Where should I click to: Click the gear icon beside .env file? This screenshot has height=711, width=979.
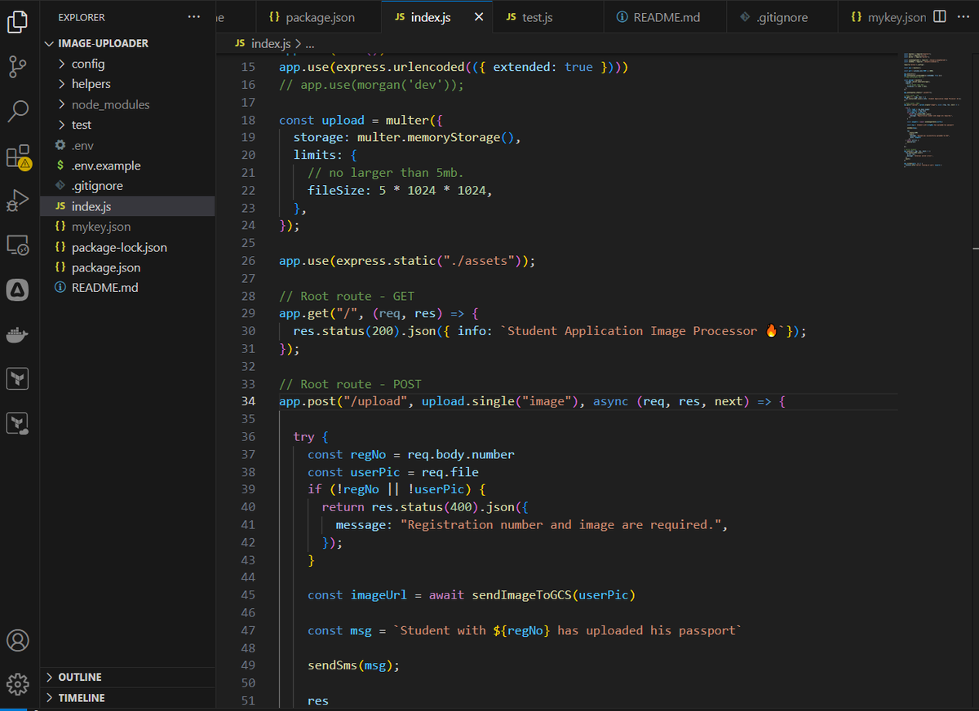click(60, 145)
